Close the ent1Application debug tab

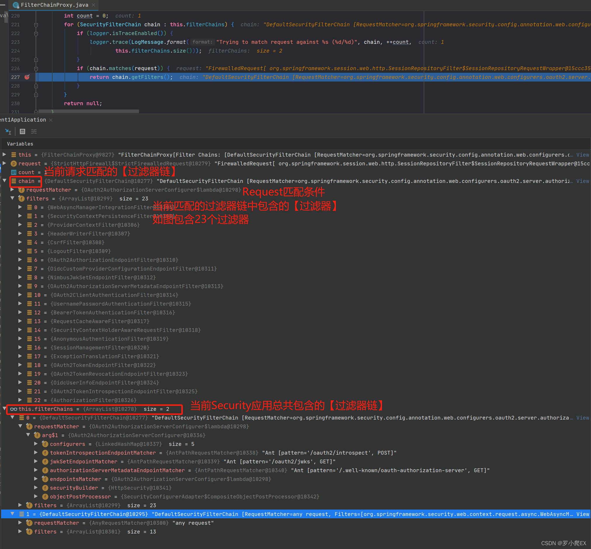tap(51, 120)
